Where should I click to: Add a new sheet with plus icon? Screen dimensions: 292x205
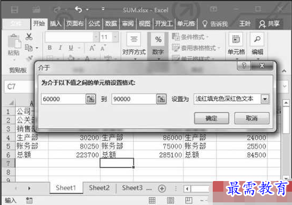tap(162, 188)
